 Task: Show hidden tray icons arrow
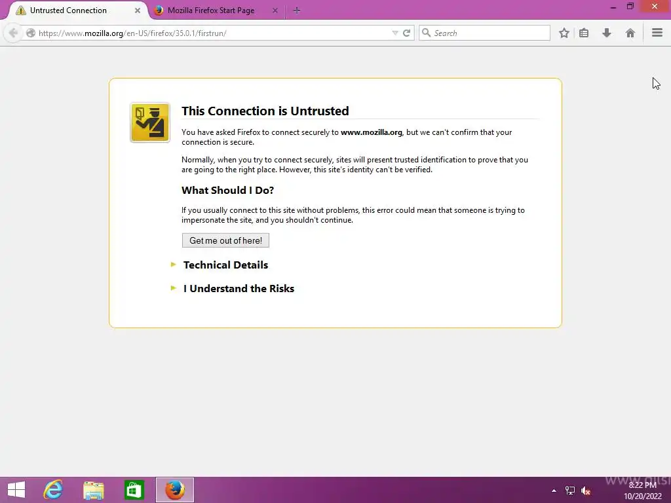(x=554, y=491)
